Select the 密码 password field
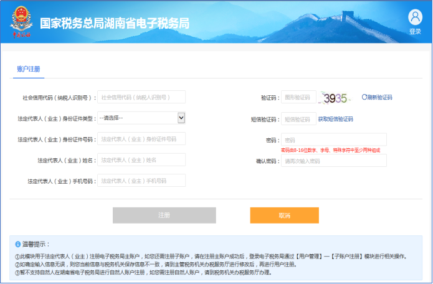This screenshot has height=284, width=433. tap(333, 140)
